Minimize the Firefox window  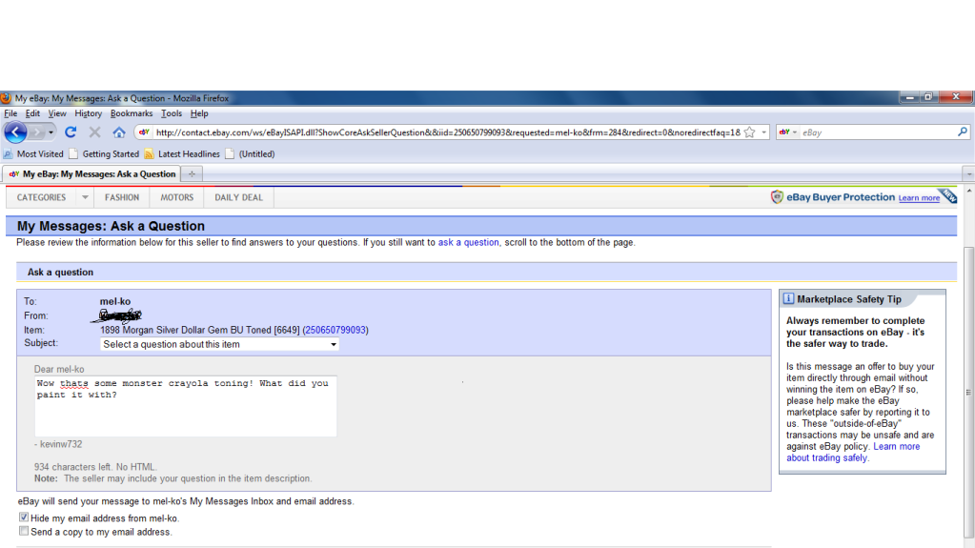[909, 97]
